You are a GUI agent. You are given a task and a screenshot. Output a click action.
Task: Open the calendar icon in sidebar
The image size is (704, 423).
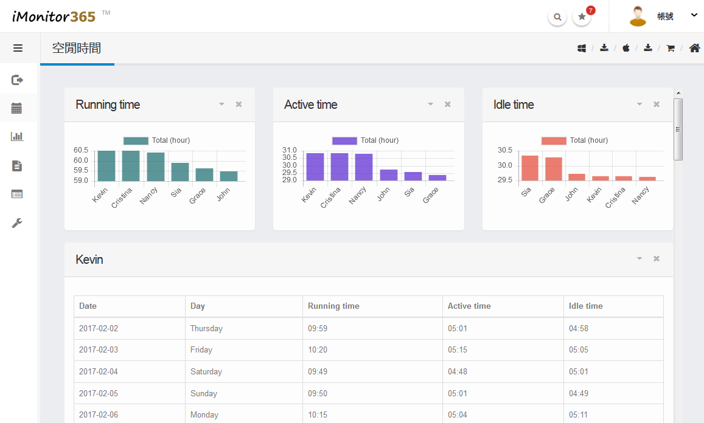click(17, 109)
